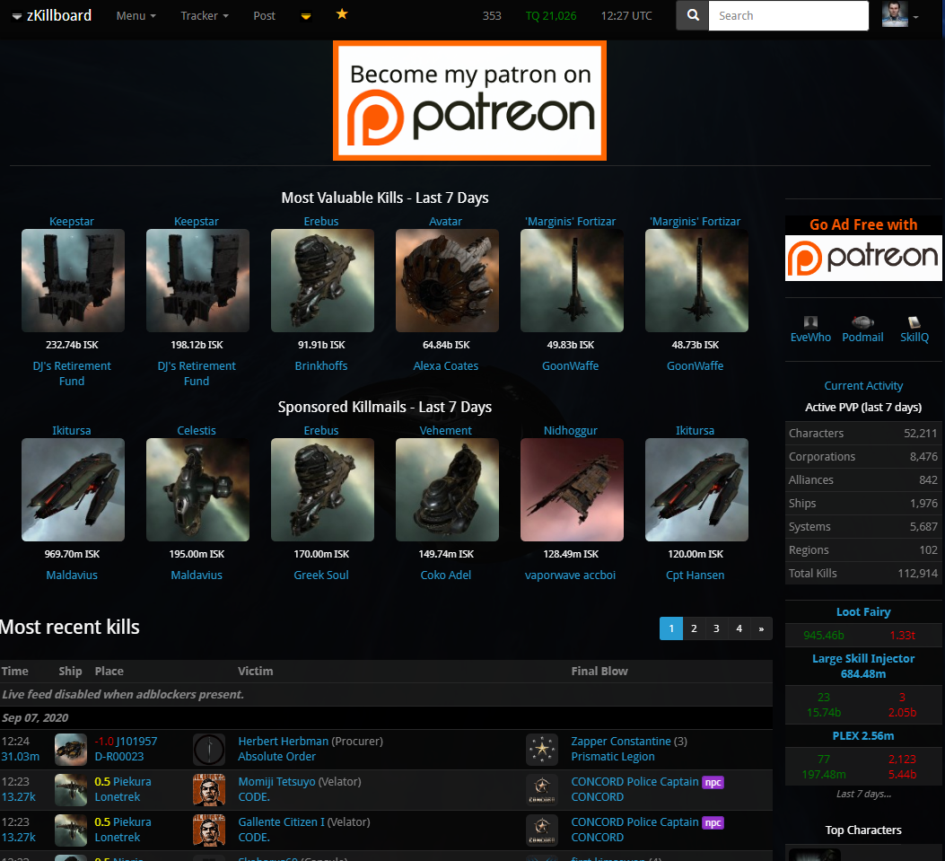The height and width of the screenshot is (861, 945).
Task: Click the Momiji Tetsuyo CODE. portrait icon
Action: click(209, 790)
